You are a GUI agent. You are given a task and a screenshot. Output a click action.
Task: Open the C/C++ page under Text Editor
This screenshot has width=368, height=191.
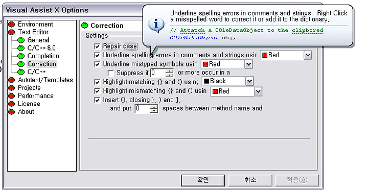(x=36, y=72)
